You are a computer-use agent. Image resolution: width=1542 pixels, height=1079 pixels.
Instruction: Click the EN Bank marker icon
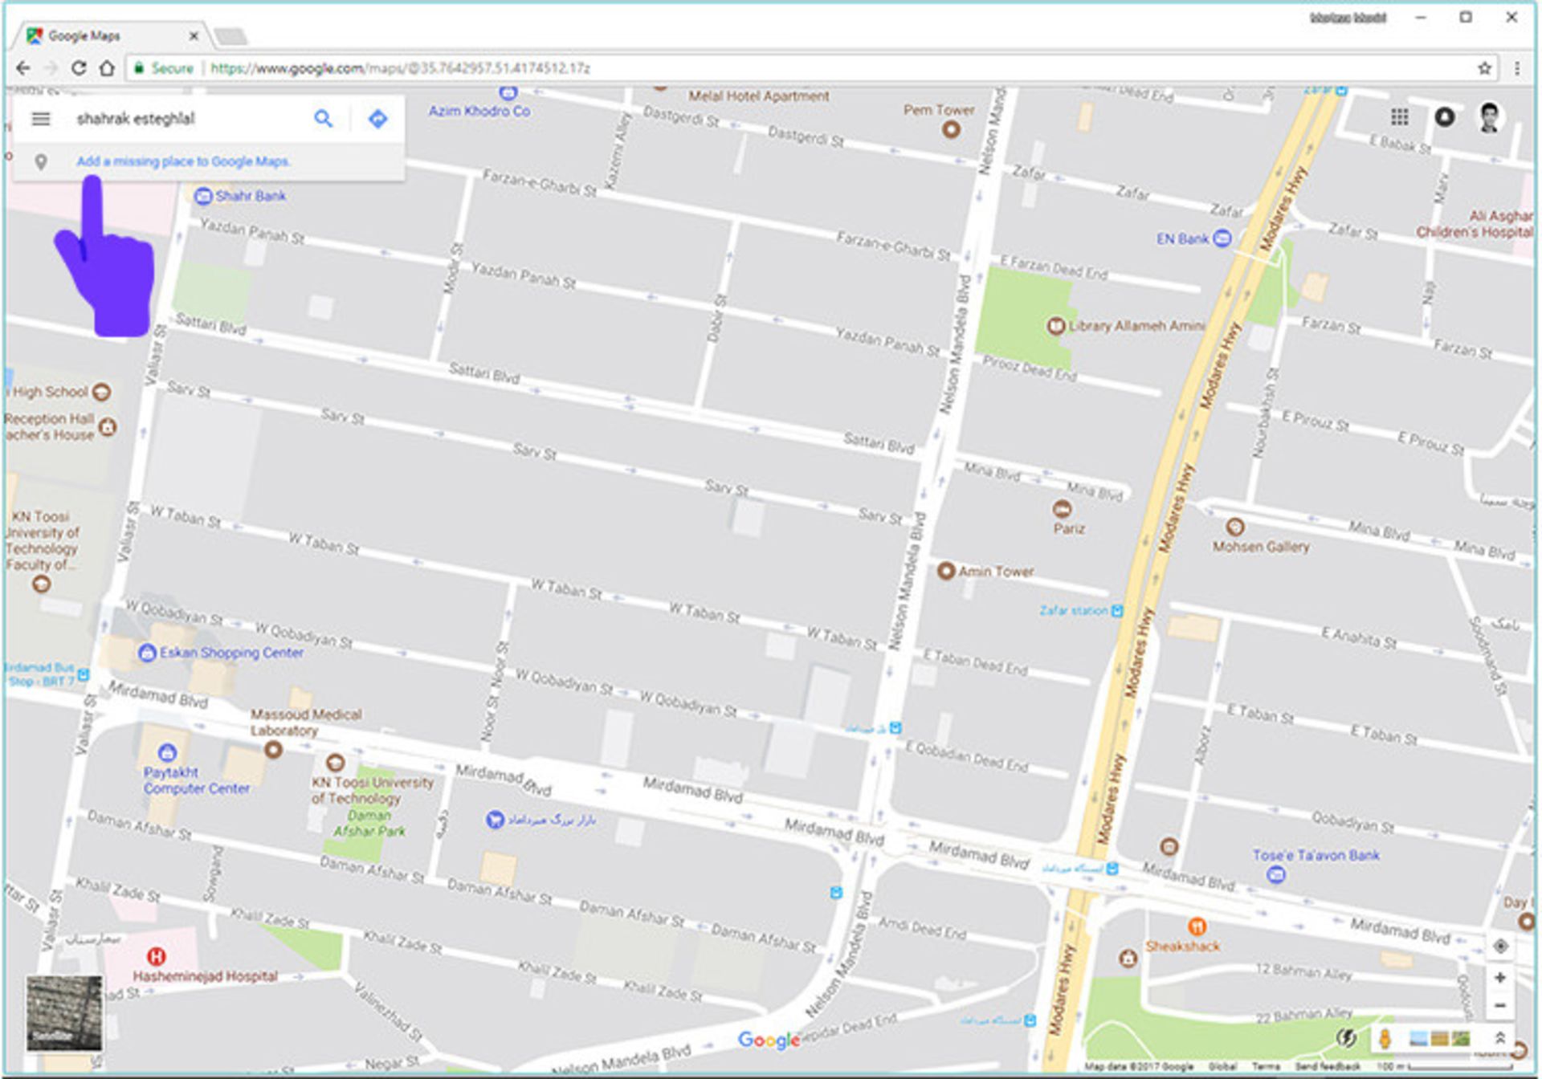1222,238
